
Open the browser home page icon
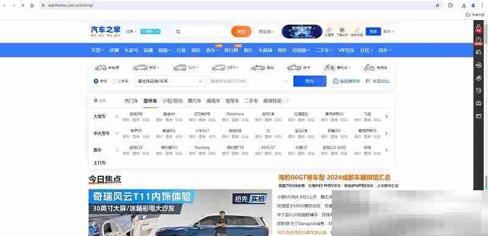click(x=32, y=5)
